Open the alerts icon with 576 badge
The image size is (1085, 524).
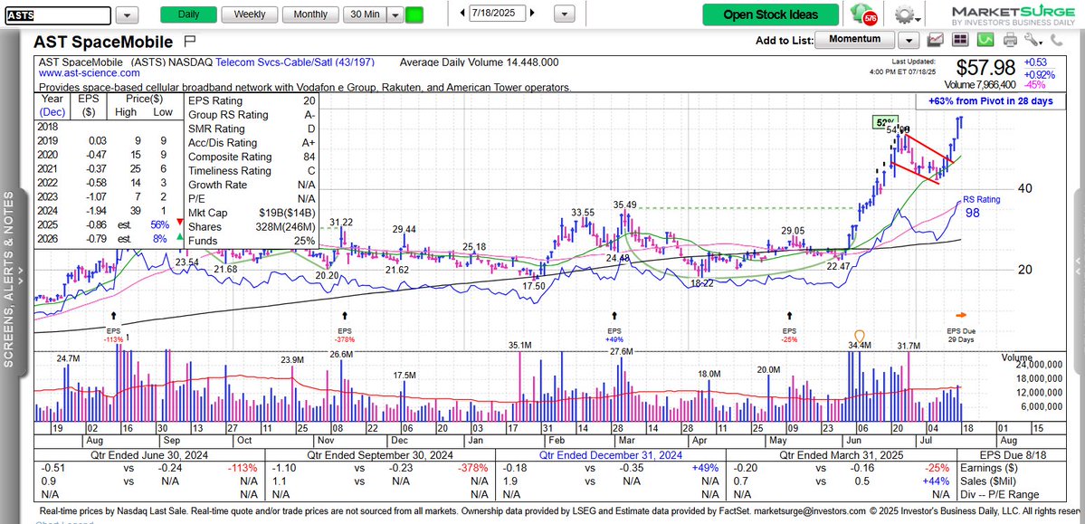865,14
